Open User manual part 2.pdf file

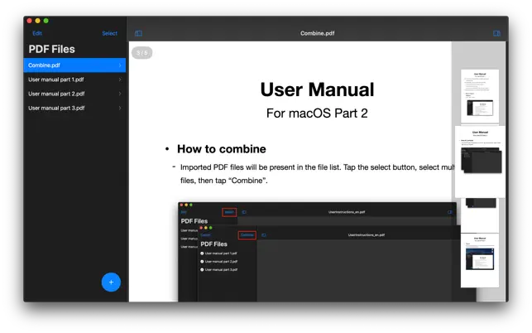click(x=74, y=94)
